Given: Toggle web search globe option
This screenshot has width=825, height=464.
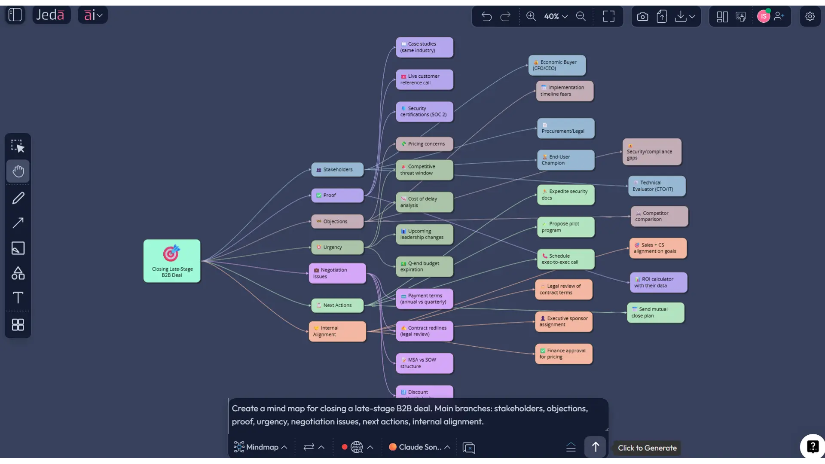Looking at the screenshot, I should pos(357,447).
